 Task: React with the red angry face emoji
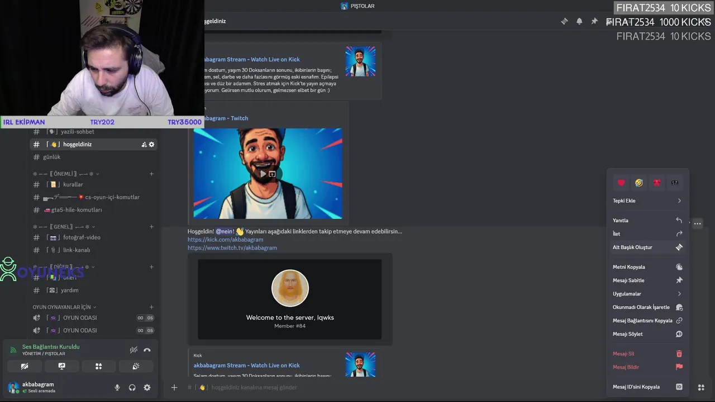pyautogui.click(x=657, y=183)
